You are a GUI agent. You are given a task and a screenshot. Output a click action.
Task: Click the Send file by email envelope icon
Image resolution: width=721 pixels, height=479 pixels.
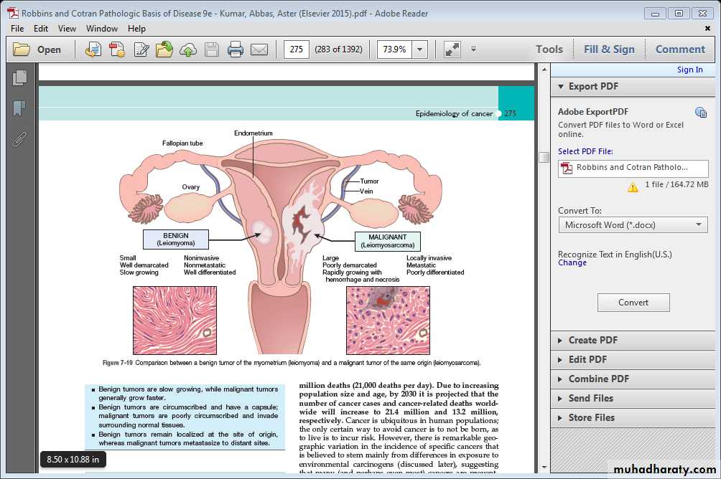tap(259, 49)
